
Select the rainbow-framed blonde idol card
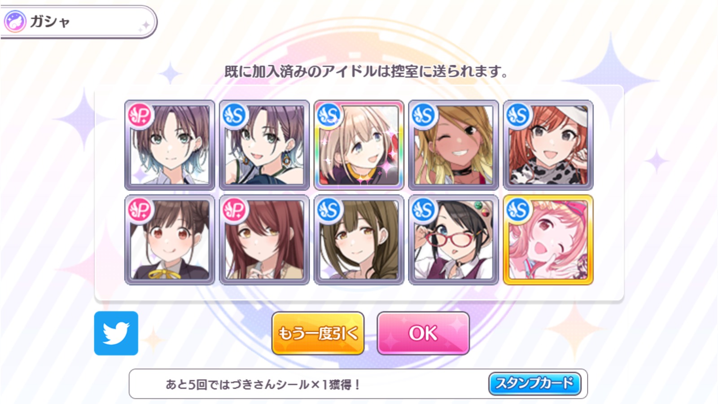[x=359, y=145]
